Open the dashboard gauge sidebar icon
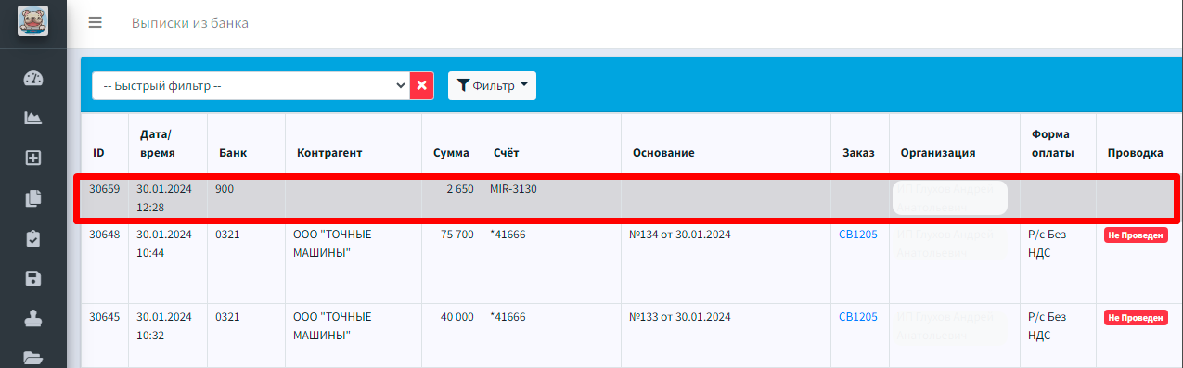This screenshot has height=368, width=1183. click(33, 78)
